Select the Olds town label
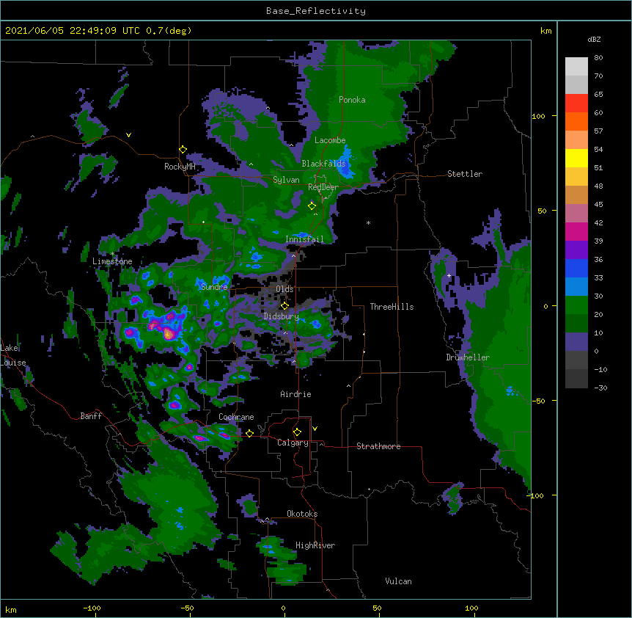The width and height of the screenshot is (632, 618). 284,289
